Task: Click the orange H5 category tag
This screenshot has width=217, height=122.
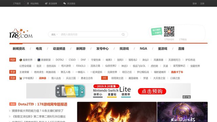Action: point(104,78)
